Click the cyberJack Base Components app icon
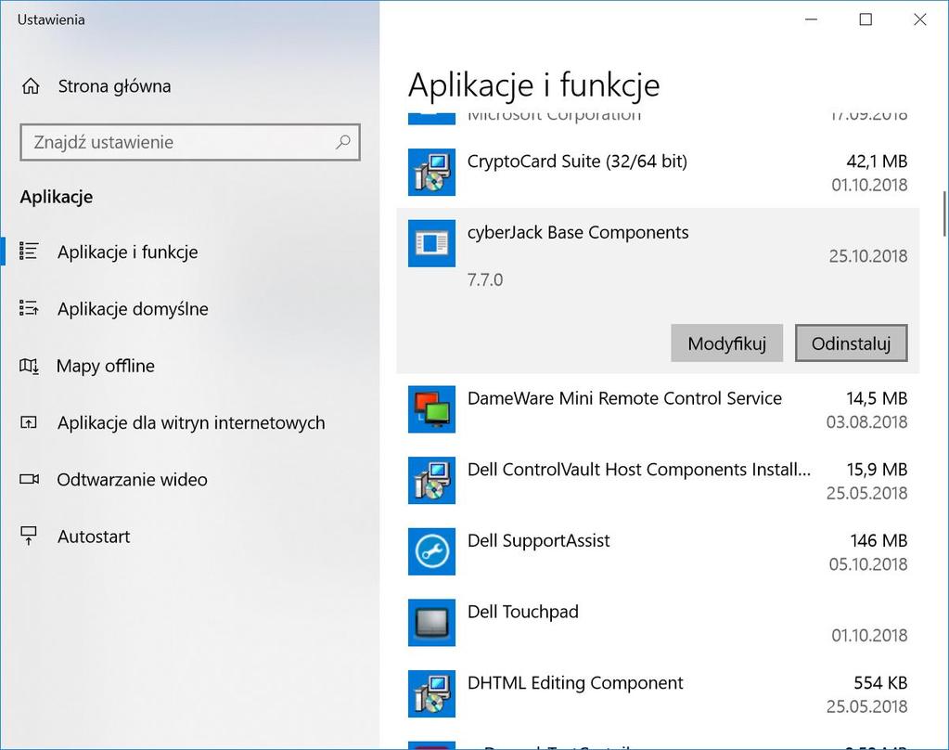Image resolution: width=949 pixels, height=750 pixels. point(431,243)
